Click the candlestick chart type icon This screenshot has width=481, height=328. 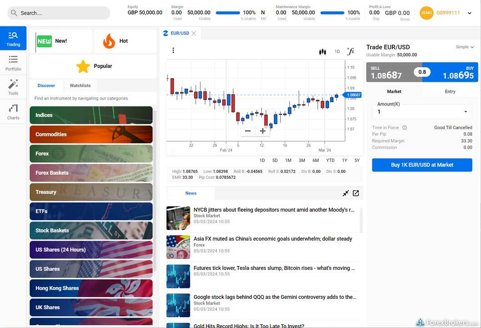pyautogui.click(x=322, y=51)
